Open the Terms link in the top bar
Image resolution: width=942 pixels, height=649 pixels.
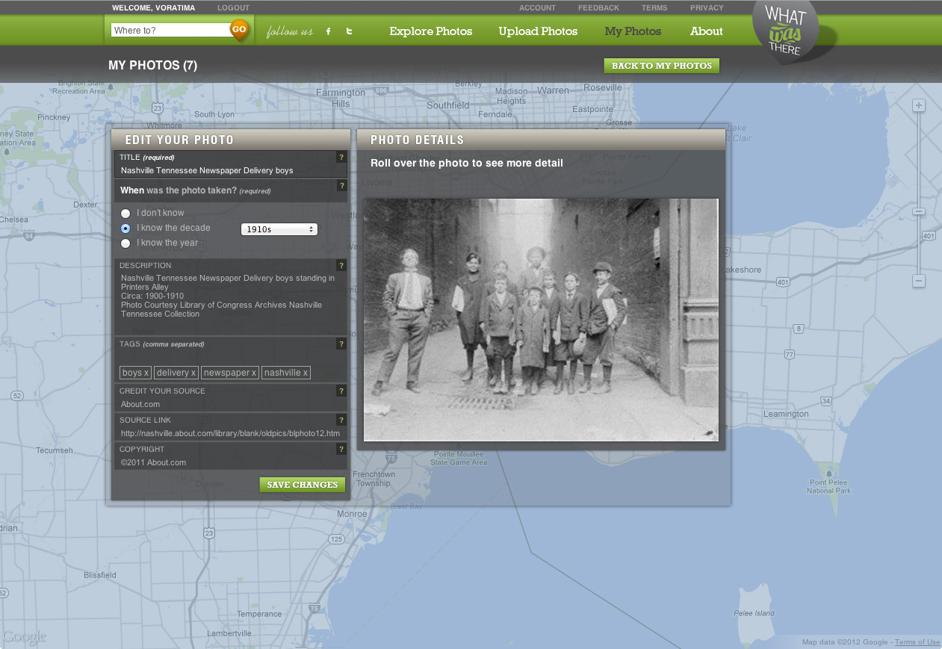tap(654, 7)
